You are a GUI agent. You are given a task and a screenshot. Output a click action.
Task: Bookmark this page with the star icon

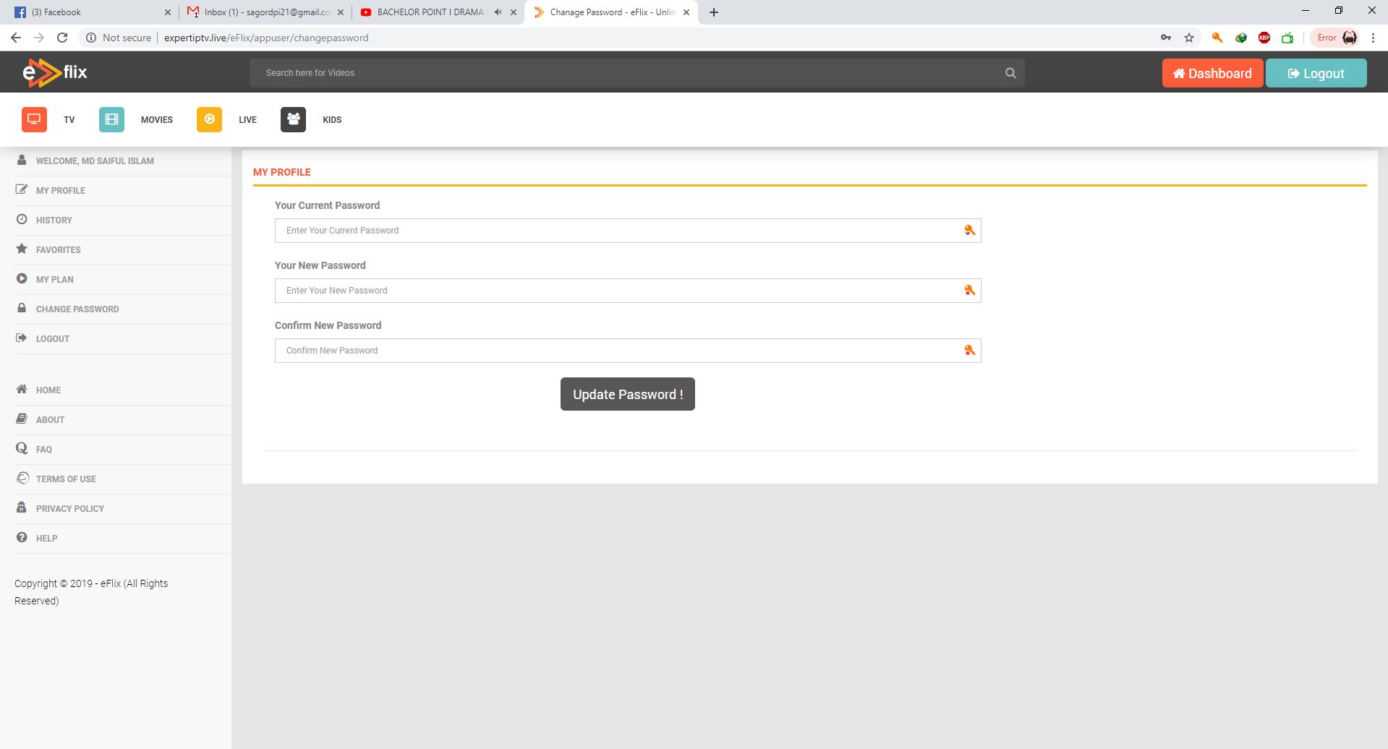pos(1189,38)
